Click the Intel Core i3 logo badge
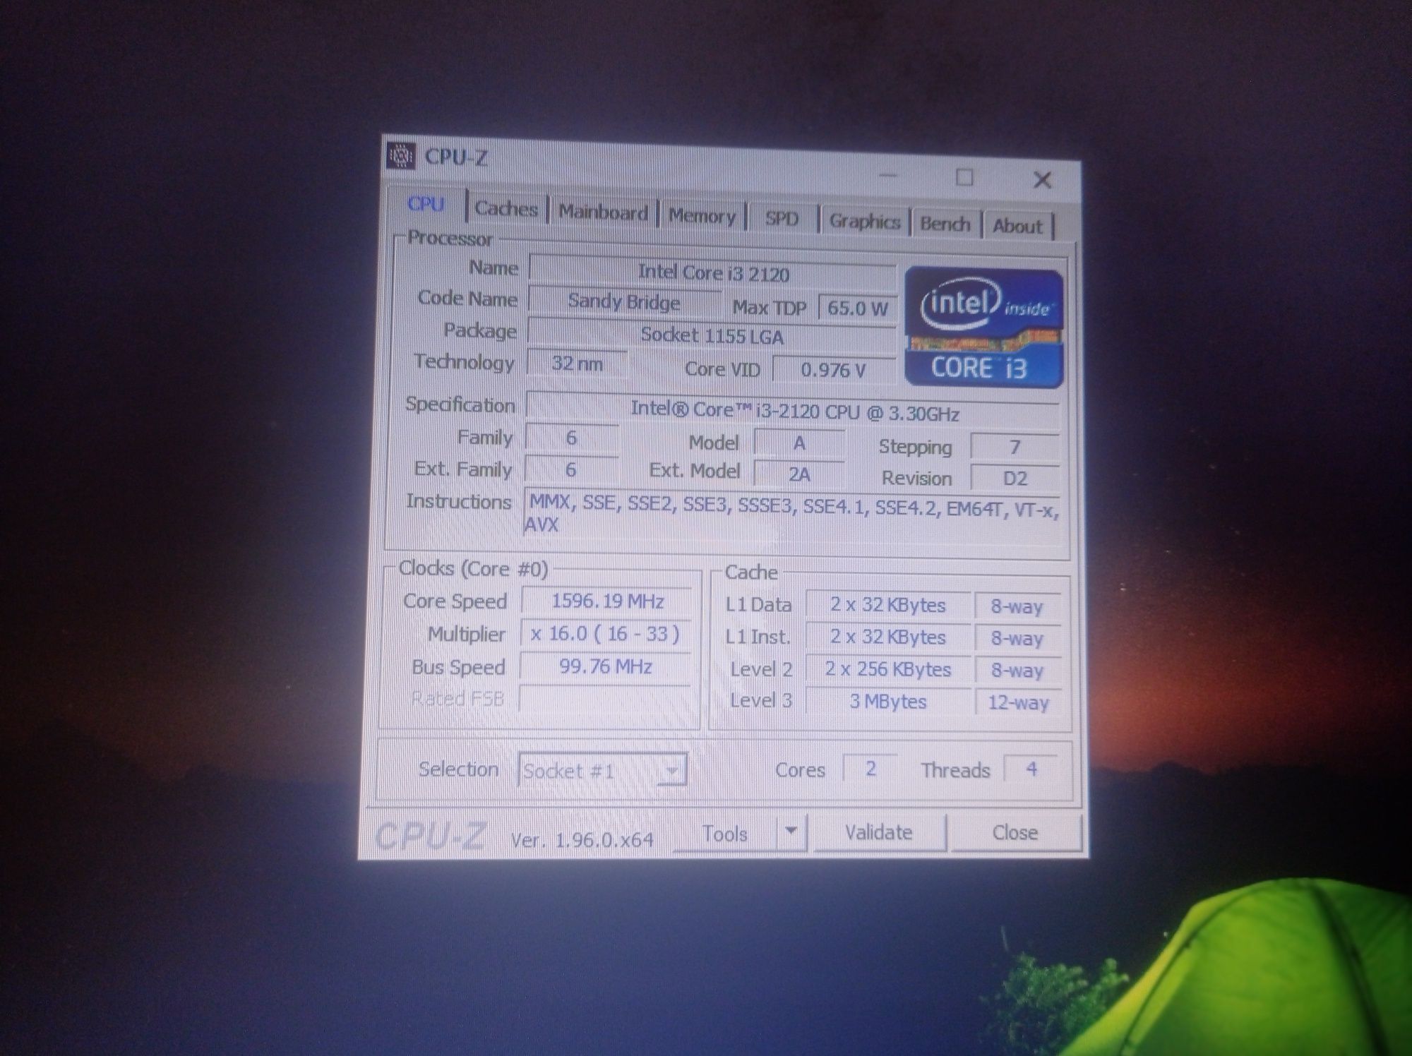 pyautogui.click(x=984, y=328)
